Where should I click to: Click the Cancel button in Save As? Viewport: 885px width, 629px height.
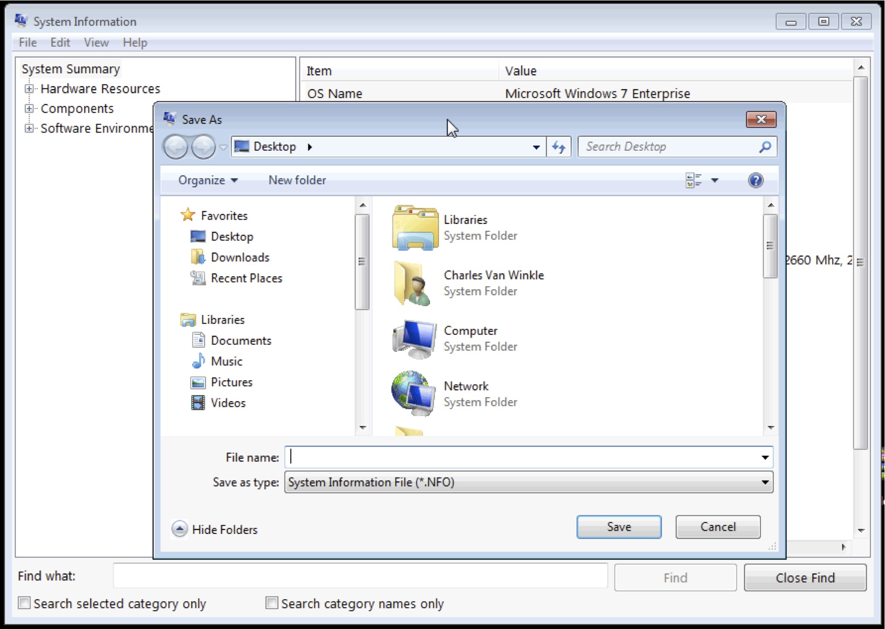(718, 527)
